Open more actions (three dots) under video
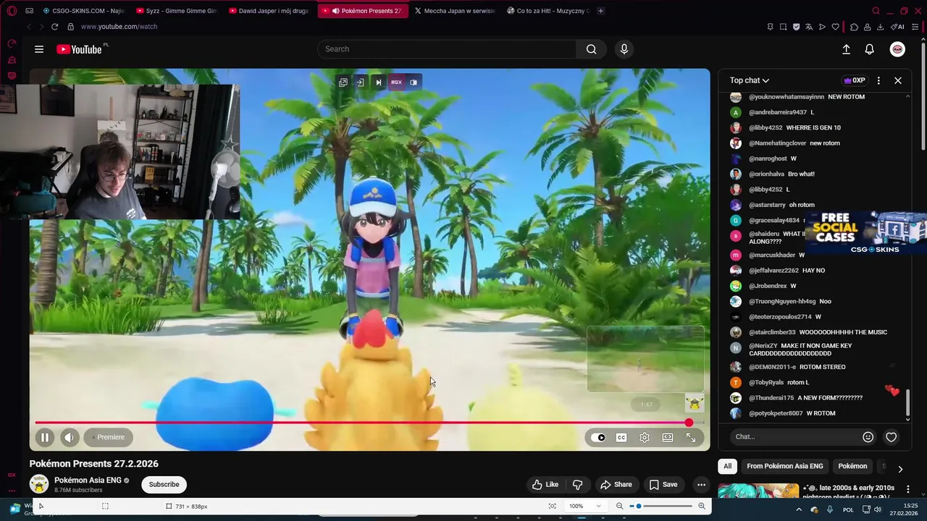The image size is (927, 521). click(x=701, y=485)
